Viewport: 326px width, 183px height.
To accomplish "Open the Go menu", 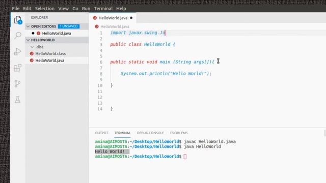I will (75, 9).
